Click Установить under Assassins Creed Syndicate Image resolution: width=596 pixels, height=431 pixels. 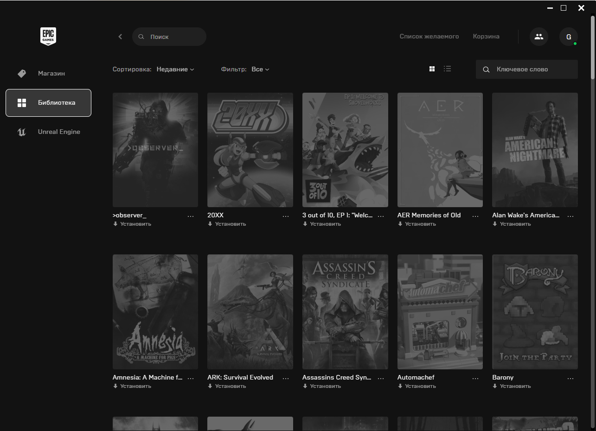coord(322,386)
